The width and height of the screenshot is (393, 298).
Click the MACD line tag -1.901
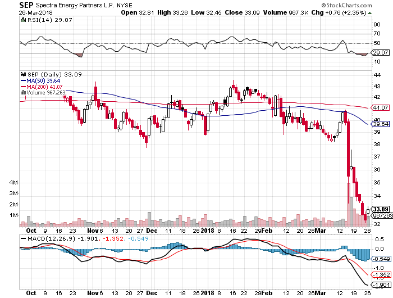point(381,285)
